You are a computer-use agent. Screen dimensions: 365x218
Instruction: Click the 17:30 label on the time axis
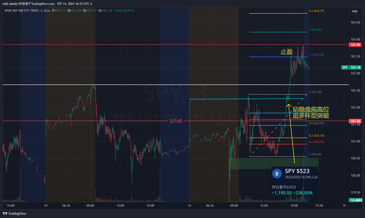tap(319, 206)
